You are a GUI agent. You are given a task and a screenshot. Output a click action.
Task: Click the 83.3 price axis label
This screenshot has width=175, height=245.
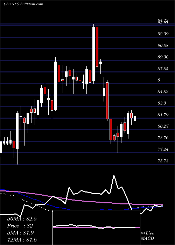[x=162, y=103]
